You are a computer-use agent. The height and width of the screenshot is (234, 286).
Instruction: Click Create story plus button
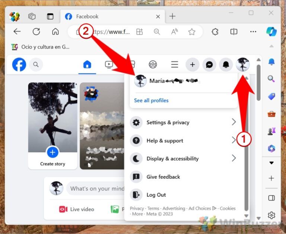coord(53,152)
